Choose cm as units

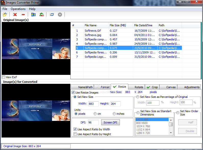95,114
